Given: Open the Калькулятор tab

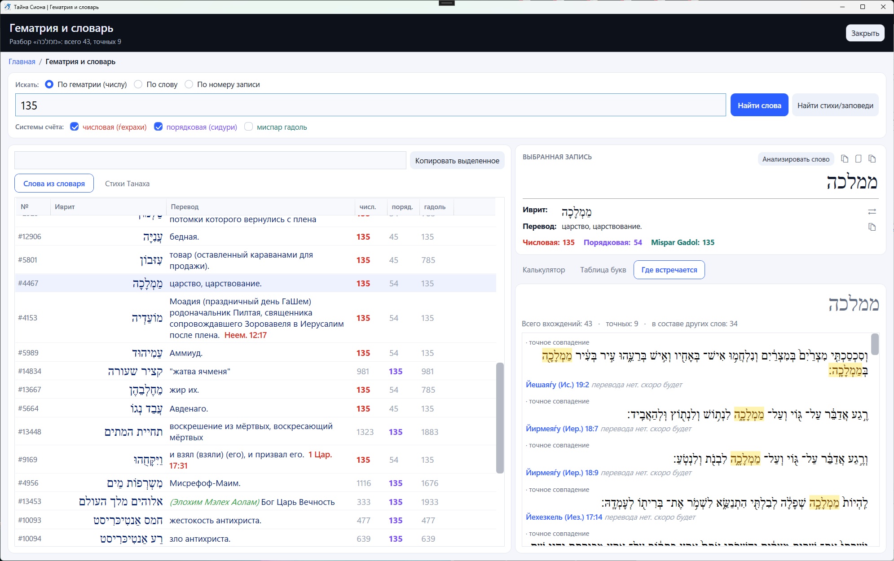Looking at the screenshot, I should pyautogui.click(x=544, y=270).
